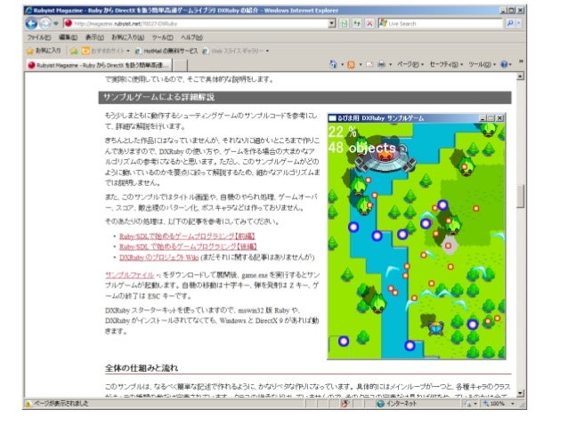Click the ページが表示されました status text
Image resolution: width=568 pixels, height=426 pixels.
point(61,403)
